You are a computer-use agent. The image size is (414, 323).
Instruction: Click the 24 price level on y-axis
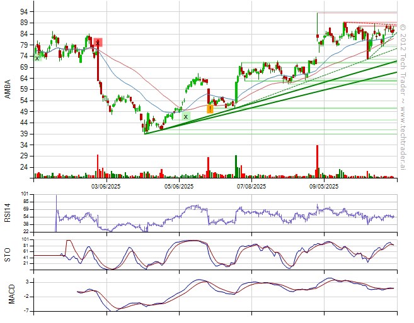click(22, 167)
